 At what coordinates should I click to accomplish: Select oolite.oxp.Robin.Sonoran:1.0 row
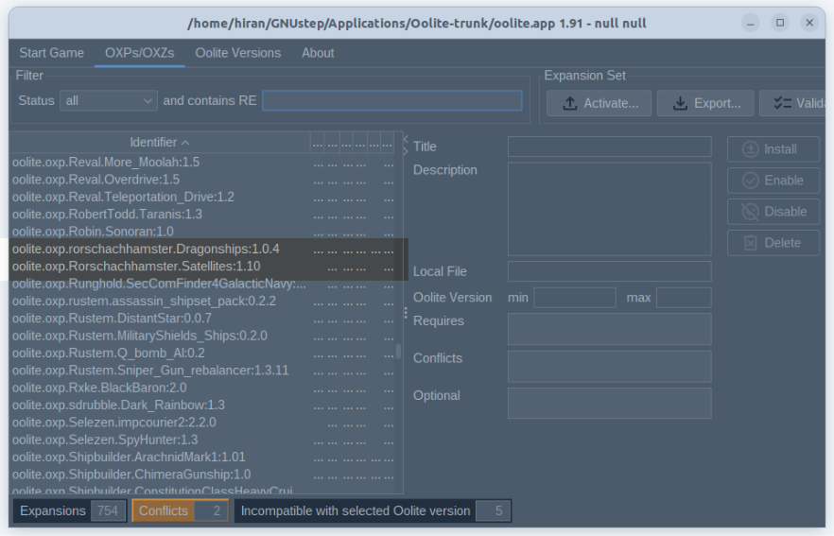coord(202,232)
